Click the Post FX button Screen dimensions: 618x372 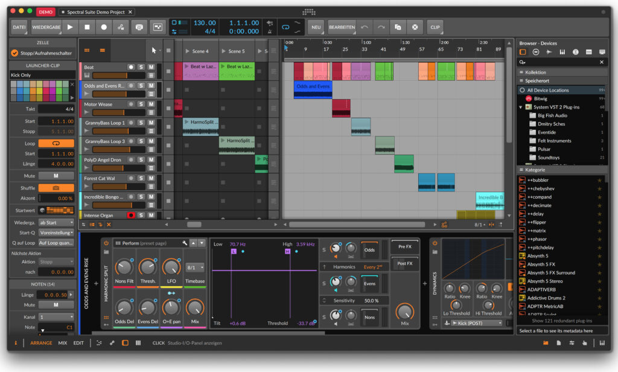(x=405, y=263)
